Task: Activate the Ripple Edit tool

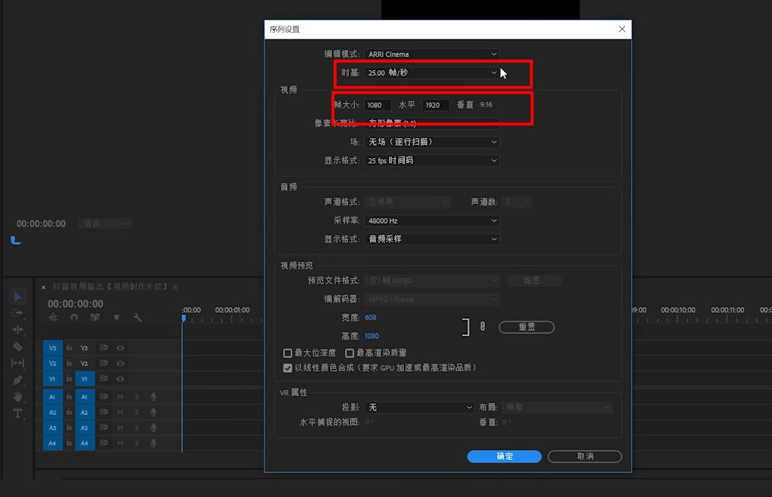Action: (x=17, y=330)
